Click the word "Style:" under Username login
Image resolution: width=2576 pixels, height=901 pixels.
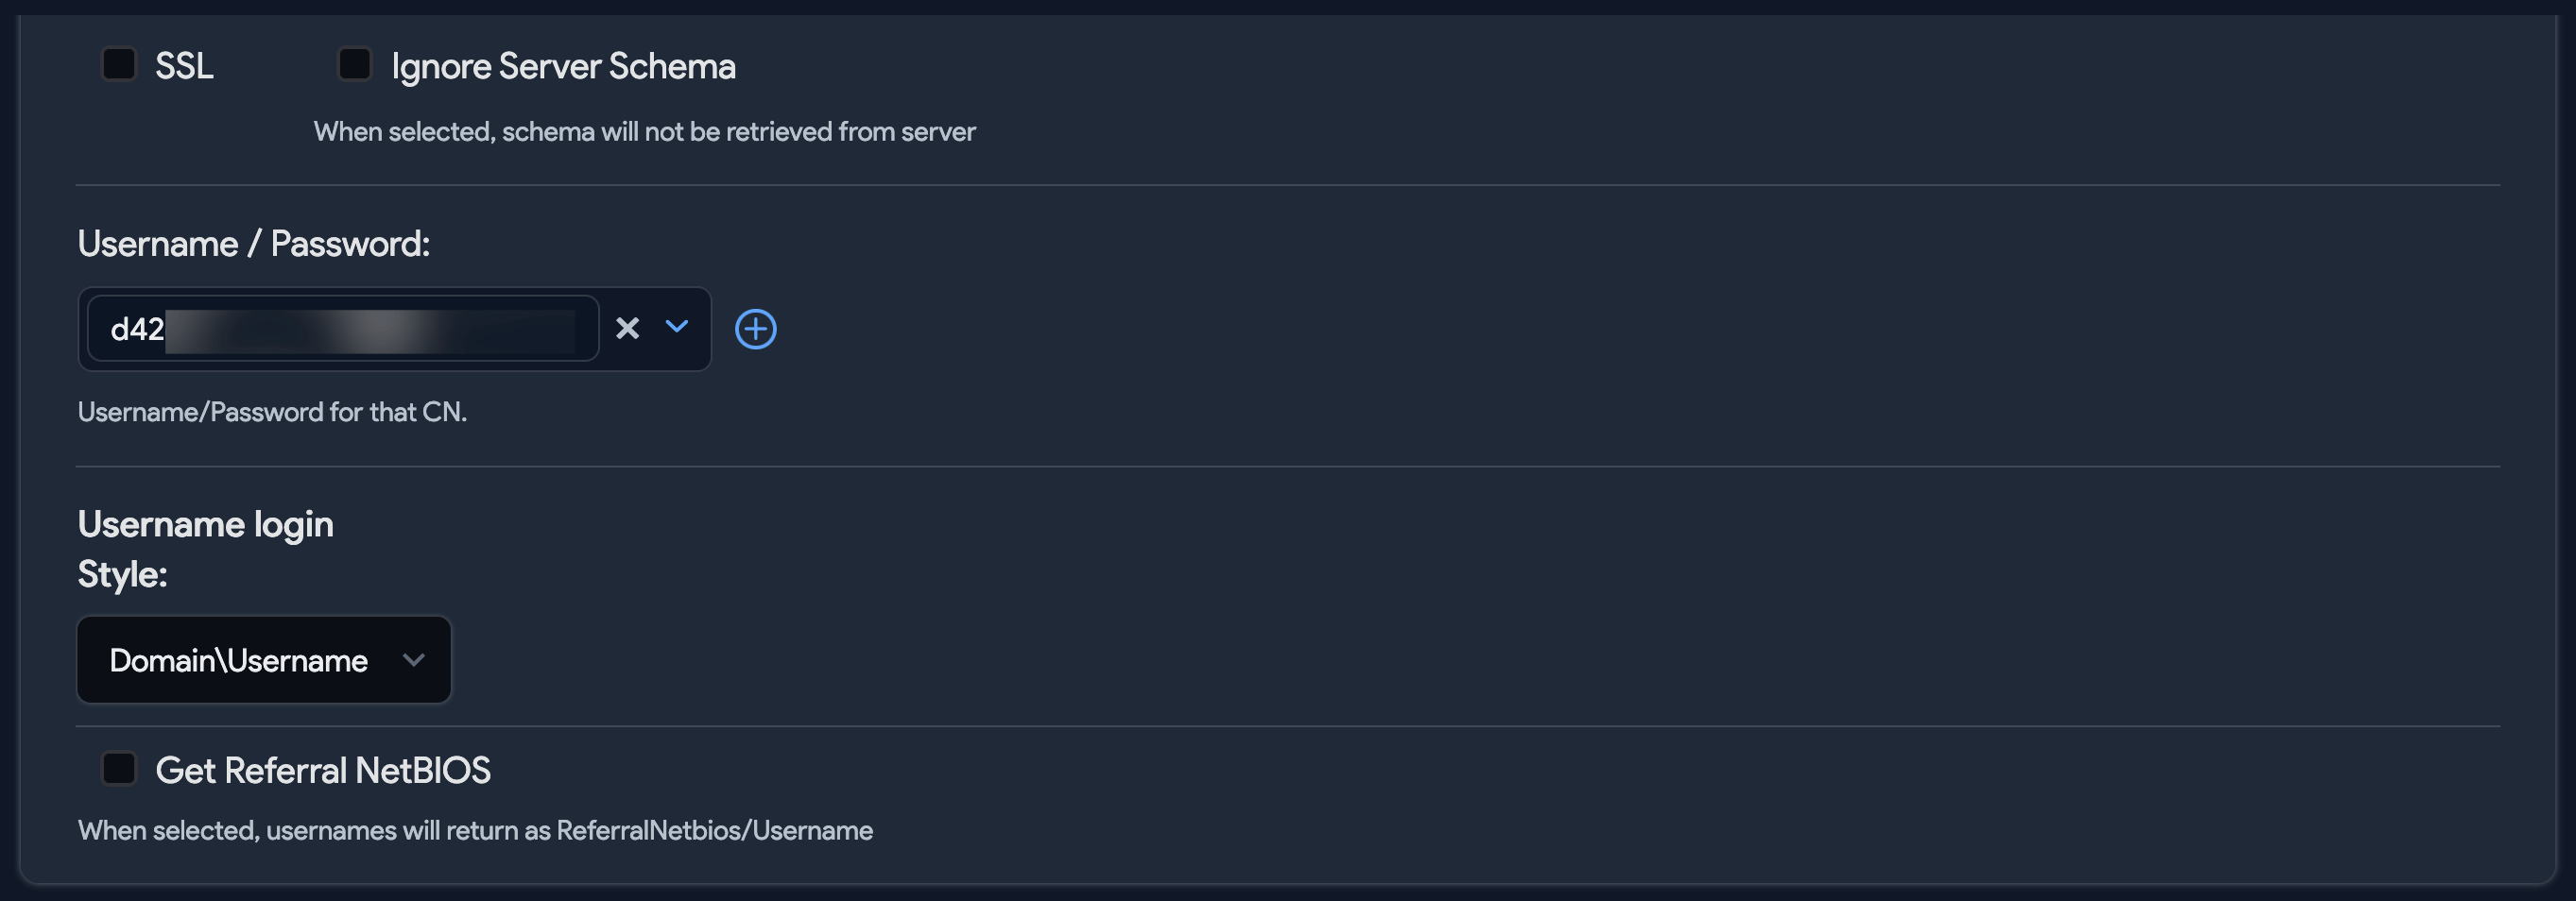[122, 575]
